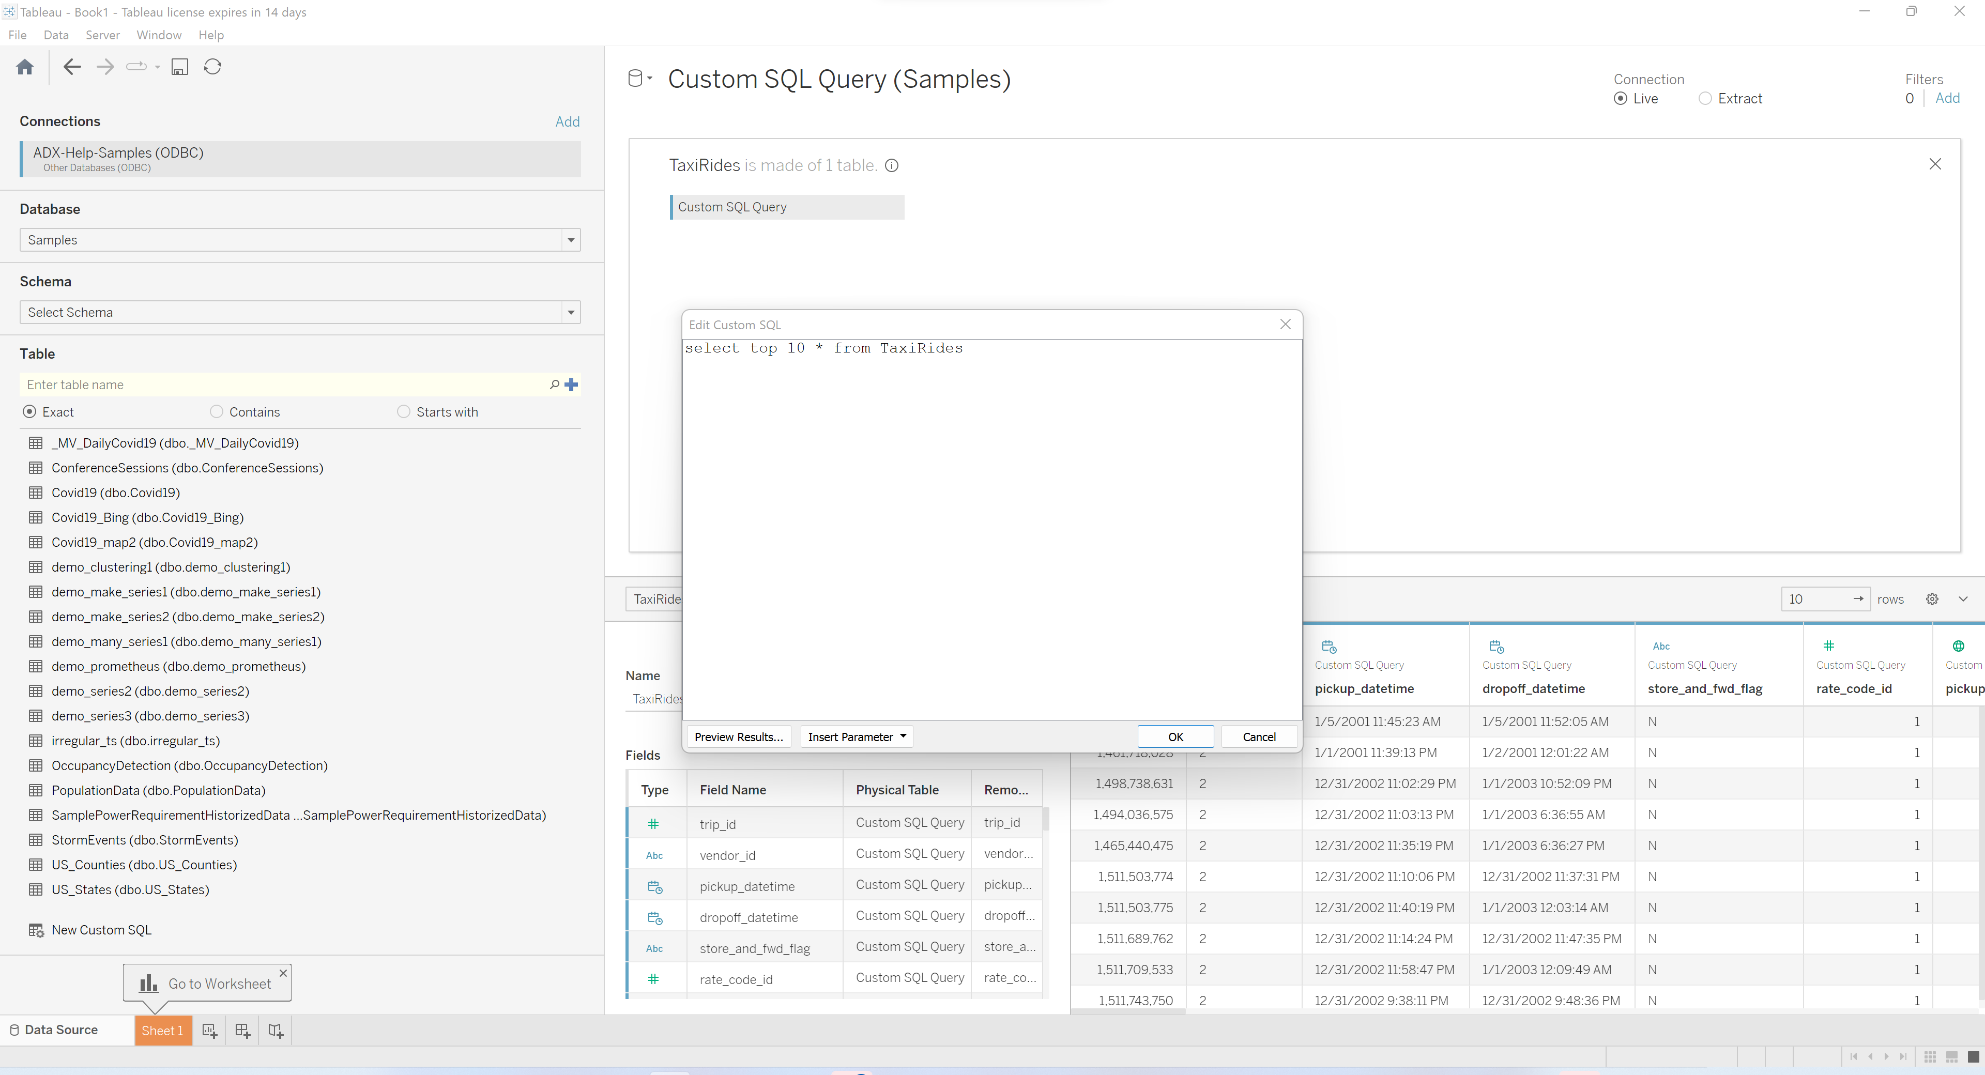
Task: Add a new story icon
Action: tap(276, 1031)
